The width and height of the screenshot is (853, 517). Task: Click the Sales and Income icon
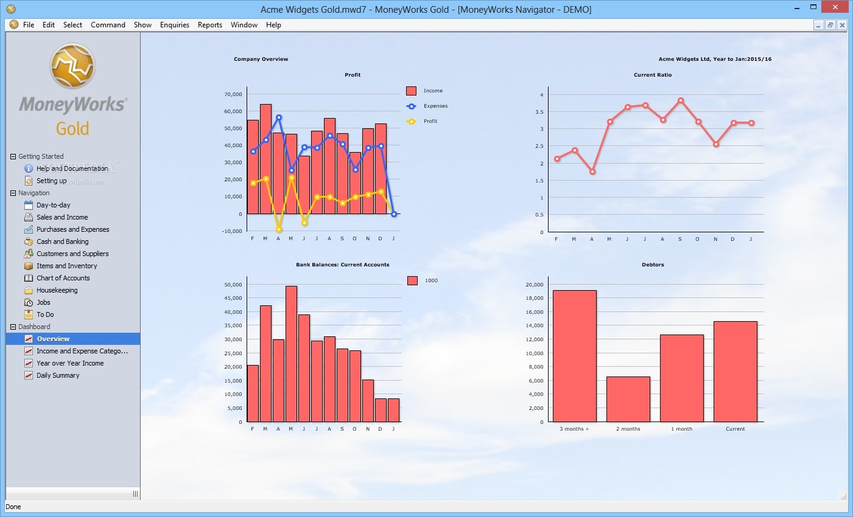pos(29,217)
